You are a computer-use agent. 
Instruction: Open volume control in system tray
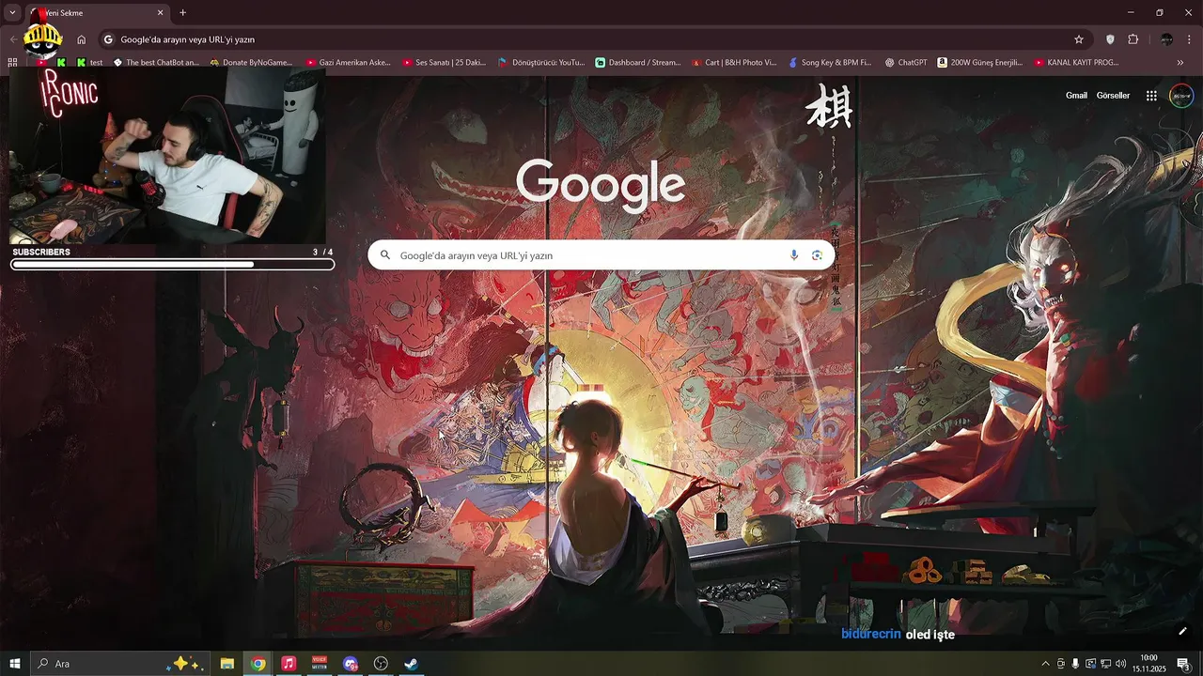tap(1120, 664)
